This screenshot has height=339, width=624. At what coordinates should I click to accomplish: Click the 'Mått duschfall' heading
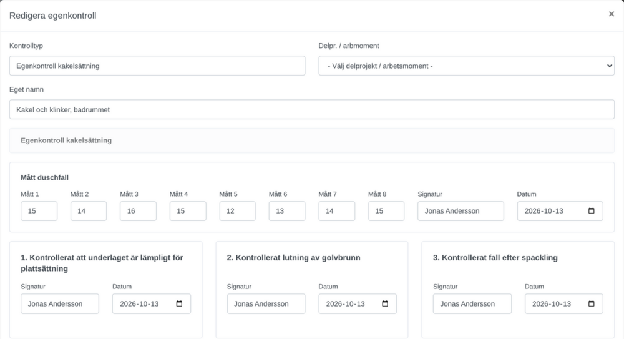(44, 177)
